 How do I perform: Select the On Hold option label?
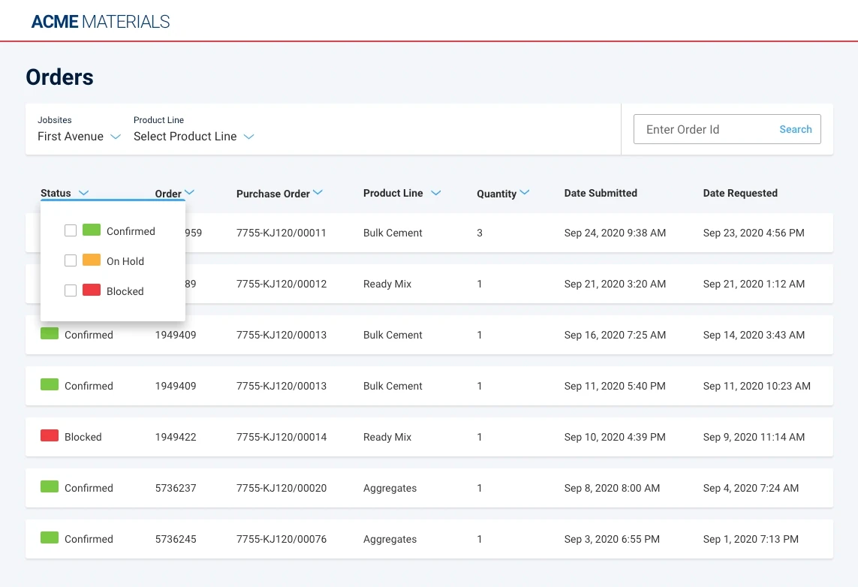tap(125, 261)
